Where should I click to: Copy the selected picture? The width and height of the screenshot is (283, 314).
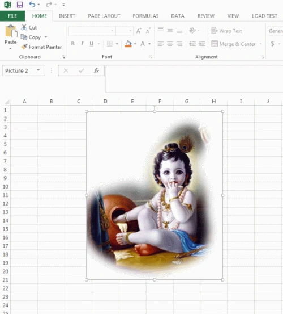31,37
